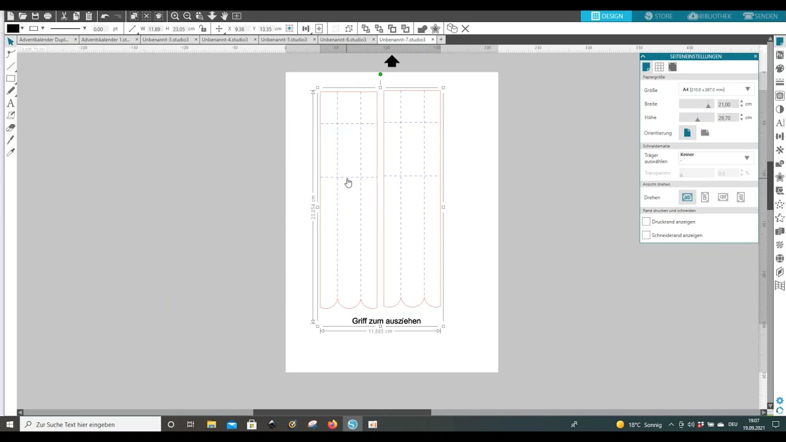Open the Größe A4 dropdown
Image resolution: width=786 pixels, height=442 pixels.
pyautogui.click(x=716, y=90)
